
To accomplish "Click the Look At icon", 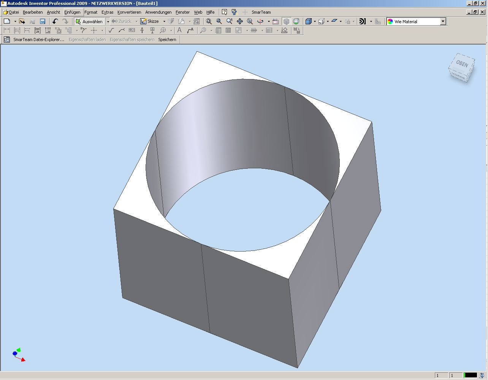I will (x=276, y=22).
